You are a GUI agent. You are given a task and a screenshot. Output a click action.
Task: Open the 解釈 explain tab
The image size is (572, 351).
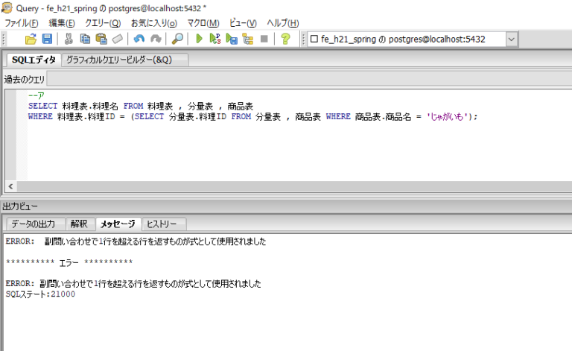79,224
